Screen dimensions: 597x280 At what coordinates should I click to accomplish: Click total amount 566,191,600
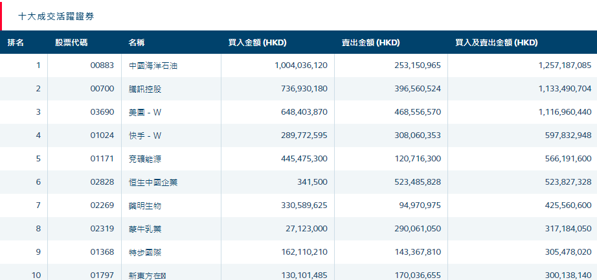pyautogui.click(x=569, y=159)
